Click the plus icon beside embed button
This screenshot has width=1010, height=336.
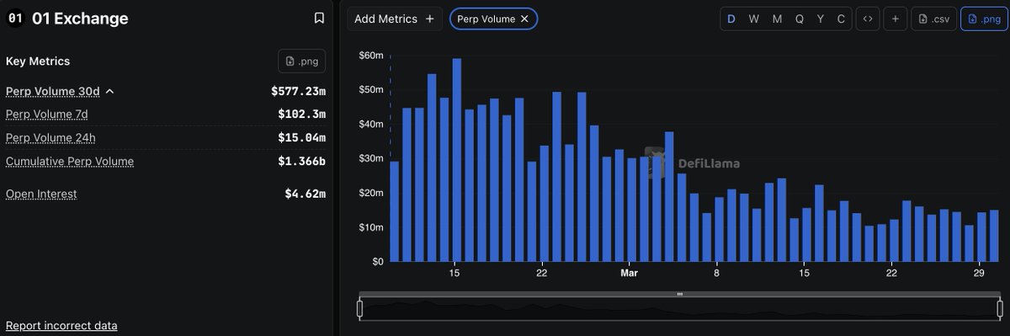point(895,19)
